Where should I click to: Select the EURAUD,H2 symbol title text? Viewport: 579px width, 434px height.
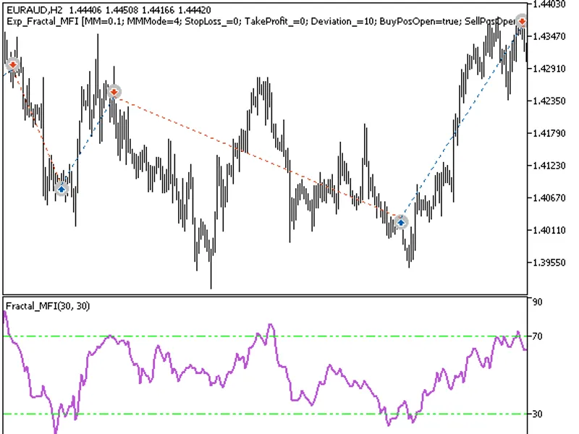pos(34,10)
